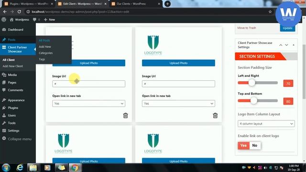Click the bottom-left logo thumbnail
Viewport: 306px width, 172px height.
[x=64, y=143]
